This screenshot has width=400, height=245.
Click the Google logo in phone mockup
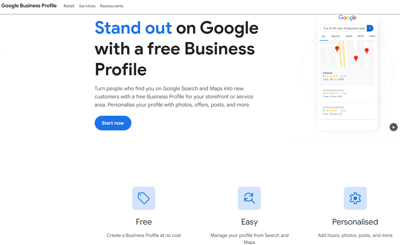347,18
